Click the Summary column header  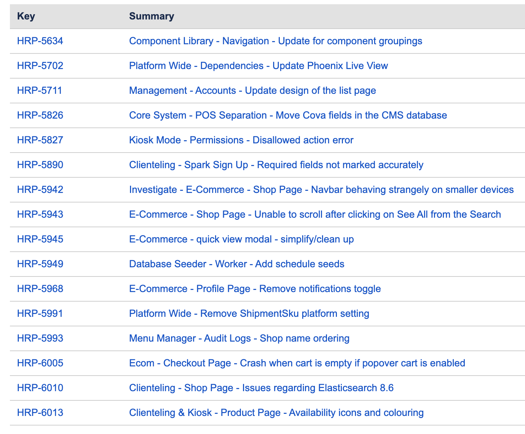(151, 16)
